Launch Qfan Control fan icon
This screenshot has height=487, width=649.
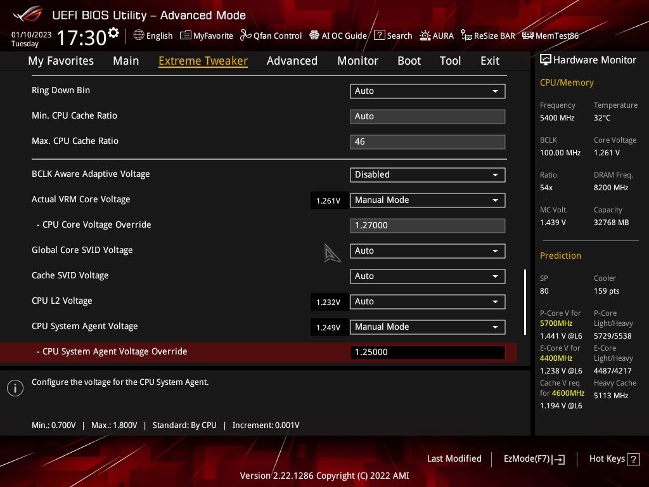coord(245,36)
